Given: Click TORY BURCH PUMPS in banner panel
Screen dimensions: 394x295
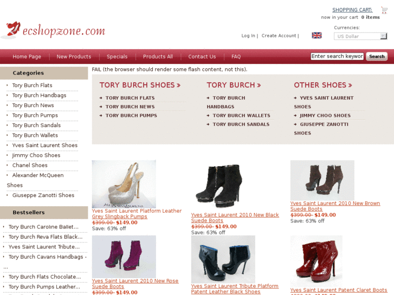Looking at the screenshot, I should [131, 115].
